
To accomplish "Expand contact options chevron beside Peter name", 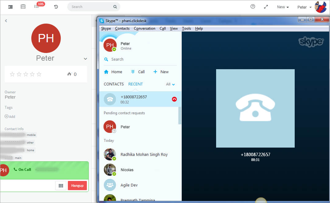I will click(85, 59).
